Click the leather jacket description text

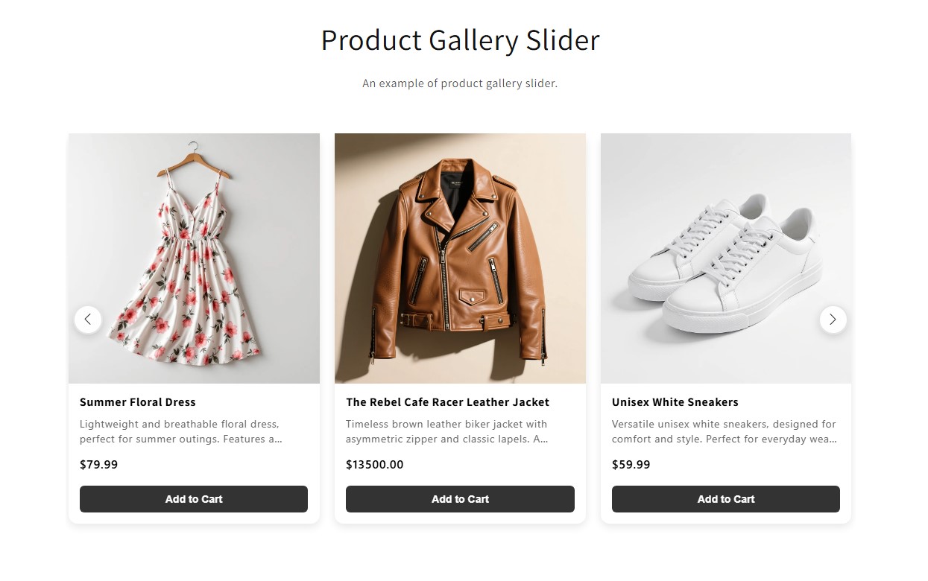tap(446, 431)
